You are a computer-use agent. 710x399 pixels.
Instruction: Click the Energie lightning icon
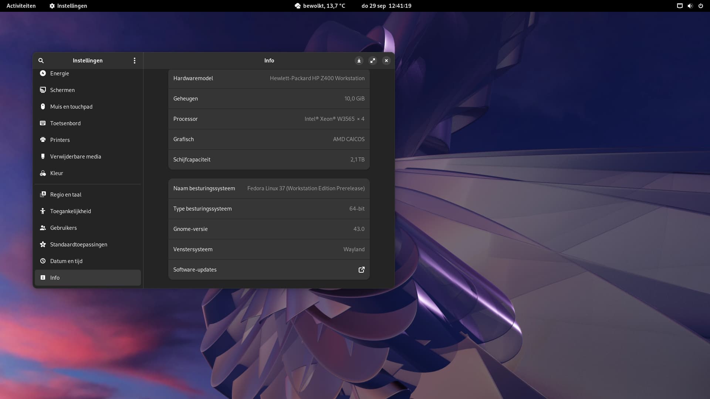click(x=43, y=73)
